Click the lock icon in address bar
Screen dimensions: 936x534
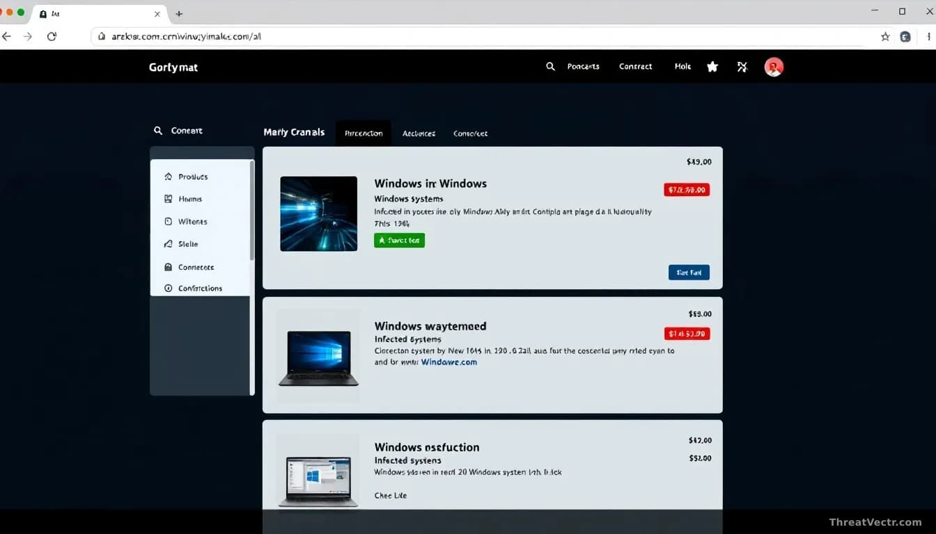click(102, 36)
